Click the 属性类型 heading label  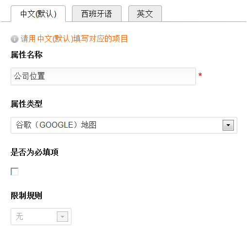(27, 104)
